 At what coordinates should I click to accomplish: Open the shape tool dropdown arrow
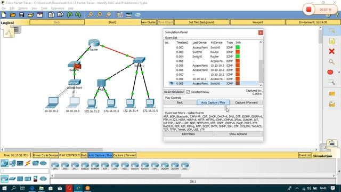tap(339, 72)
